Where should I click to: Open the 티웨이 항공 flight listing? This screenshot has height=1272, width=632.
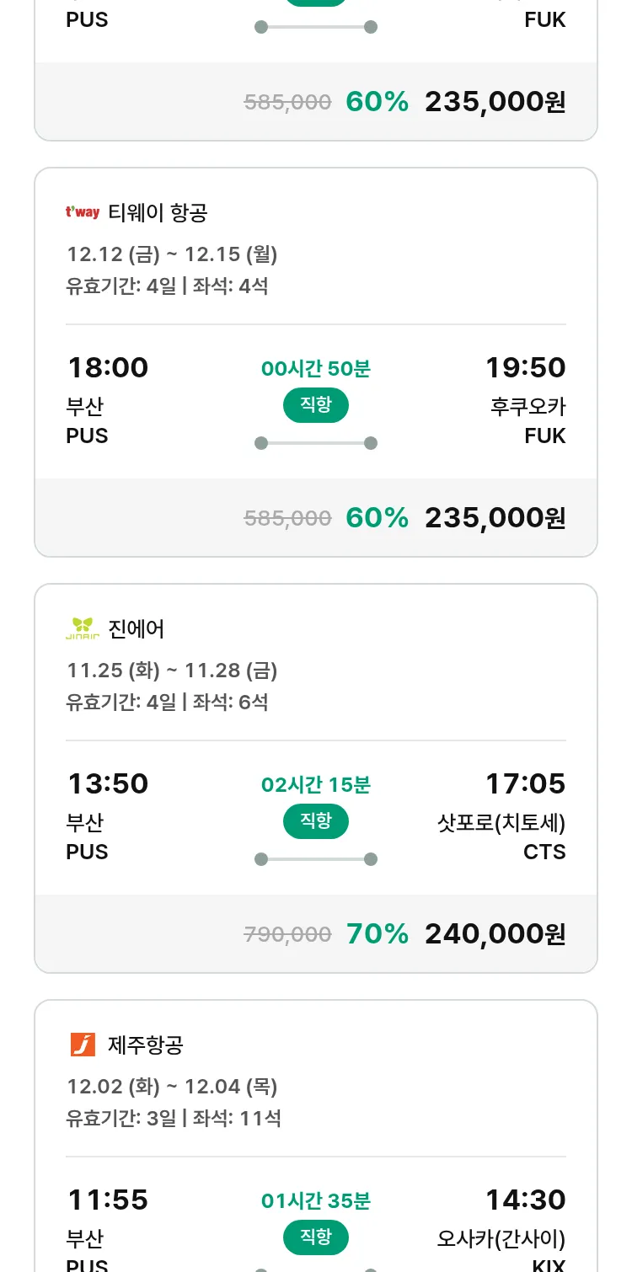(158, 213)
